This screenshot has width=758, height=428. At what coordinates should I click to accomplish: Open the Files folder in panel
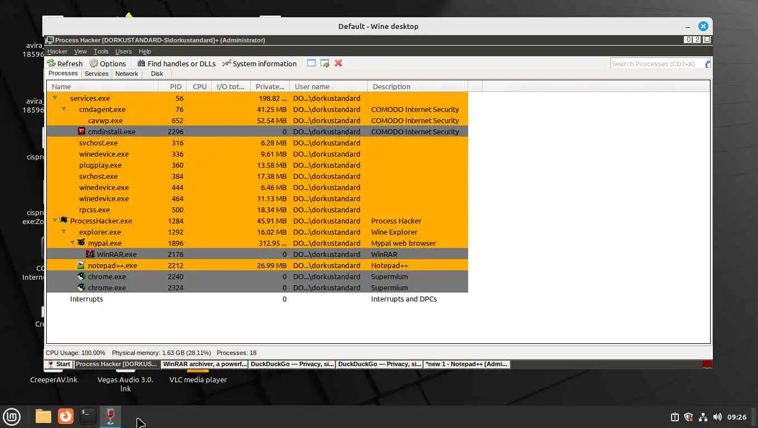(43, 416)
